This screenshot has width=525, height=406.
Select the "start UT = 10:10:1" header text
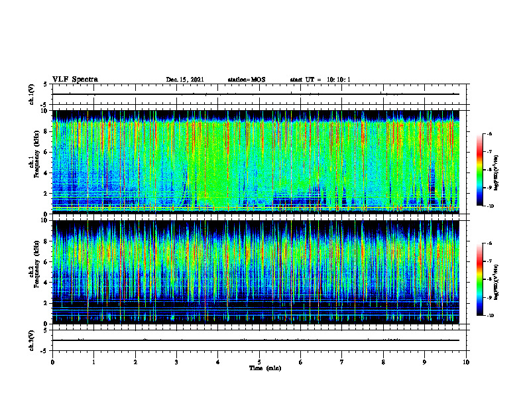320,80
